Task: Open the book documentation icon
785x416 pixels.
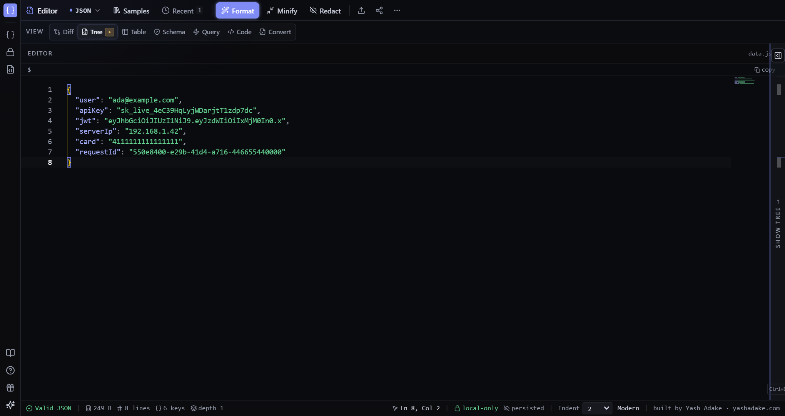Action: [x=10, y=353]
